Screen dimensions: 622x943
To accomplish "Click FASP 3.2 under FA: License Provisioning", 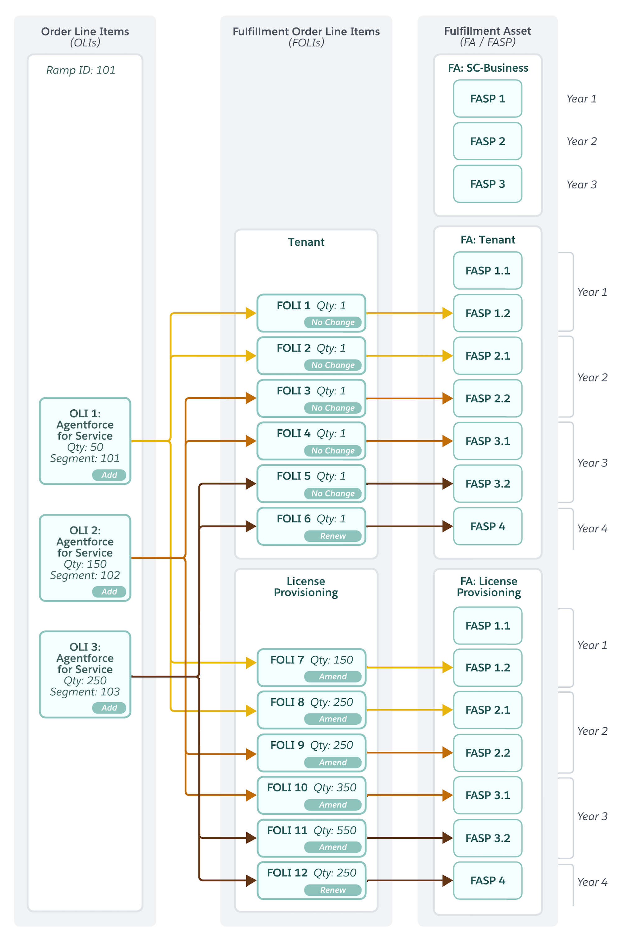I will [x=488, y=838].
